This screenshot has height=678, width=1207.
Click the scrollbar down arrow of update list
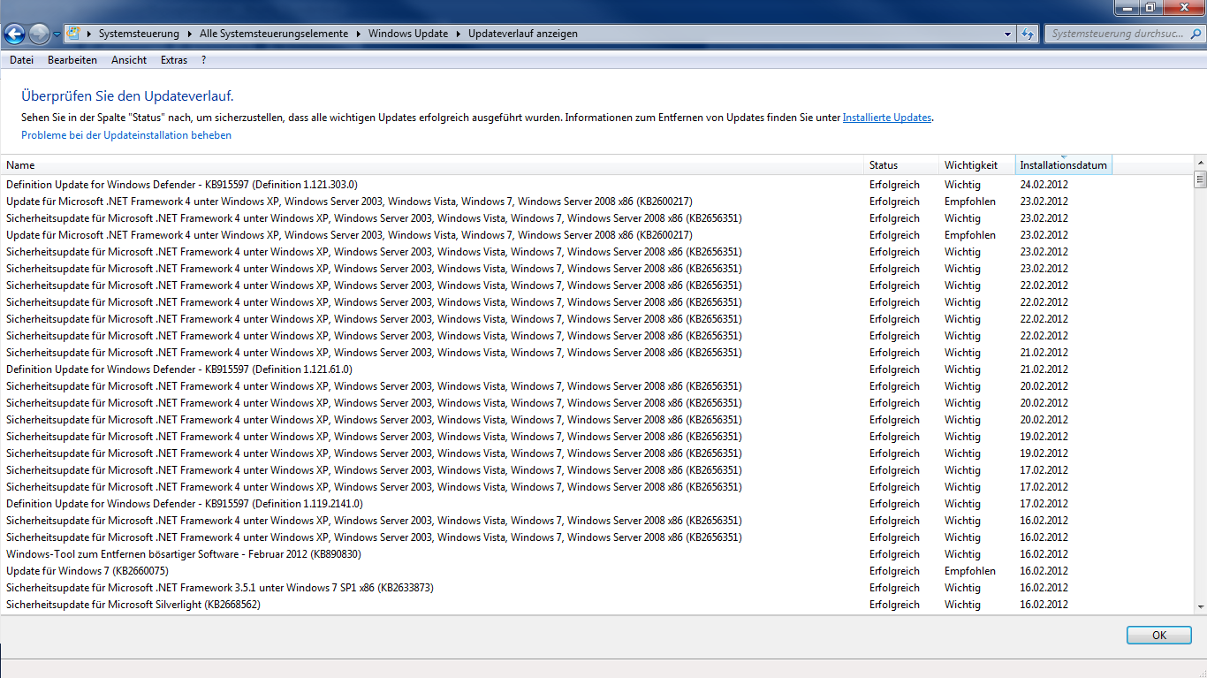(x=1200, y=606)
